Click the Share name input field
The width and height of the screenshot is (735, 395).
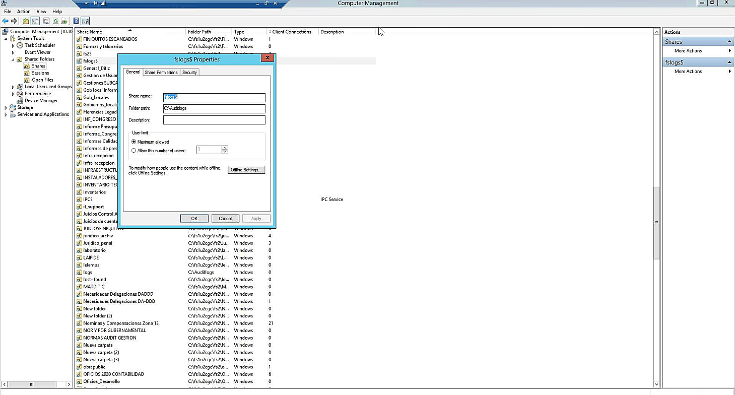[214, 98]
